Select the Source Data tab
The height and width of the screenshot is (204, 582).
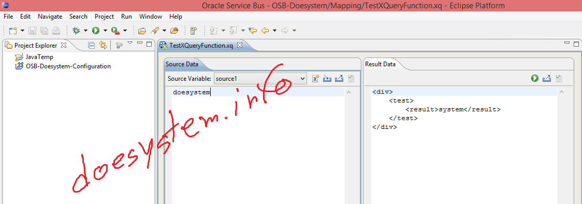pos(182,64)
